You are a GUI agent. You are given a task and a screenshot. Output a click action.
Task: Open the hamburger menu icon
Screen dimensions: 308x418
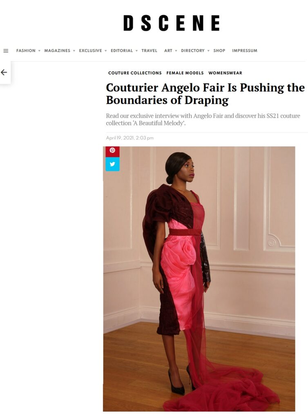click(x=6, y=51)
